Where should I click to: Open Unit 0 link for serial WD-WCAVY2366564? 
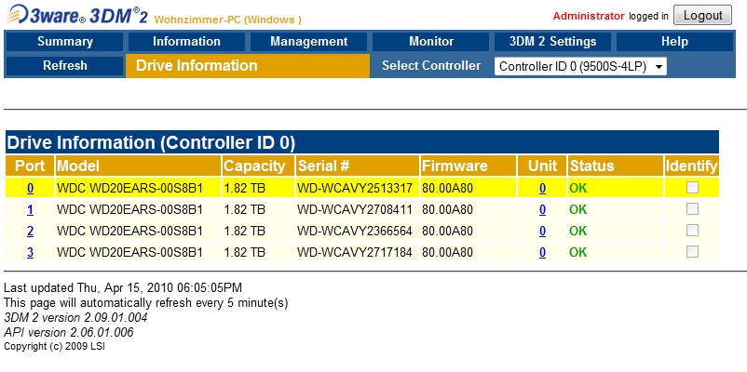[x=542, y=232]
